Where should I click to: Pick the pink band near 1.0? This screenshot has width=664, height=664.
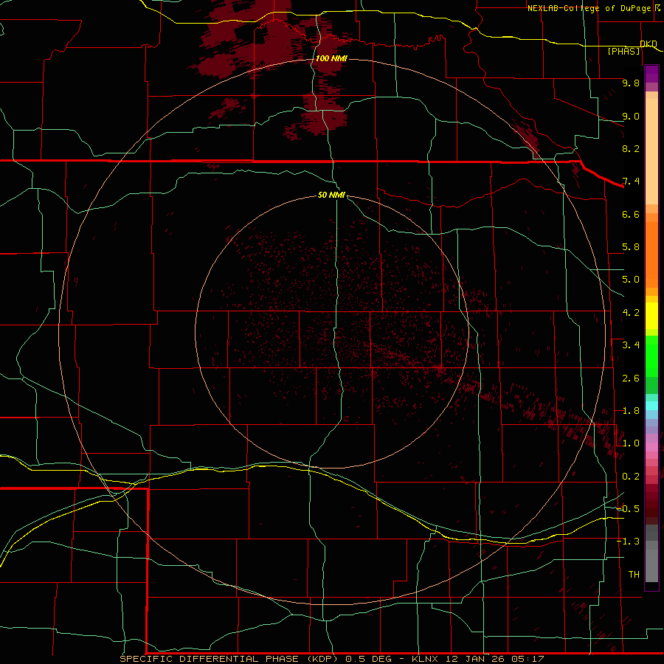[x=651, y=447]
